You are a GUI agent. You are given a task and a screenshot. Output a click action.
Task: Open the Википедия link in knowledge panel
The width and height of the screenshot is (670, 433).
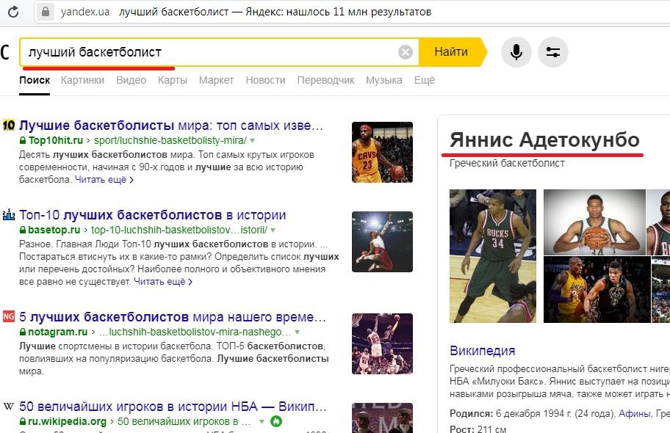[482, 351]
